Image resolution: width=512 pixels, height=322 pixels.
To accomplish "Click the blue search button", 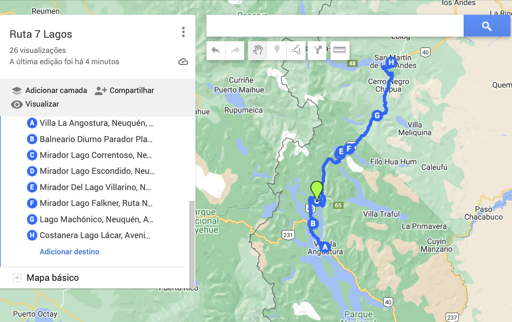I will click(487, 26).
